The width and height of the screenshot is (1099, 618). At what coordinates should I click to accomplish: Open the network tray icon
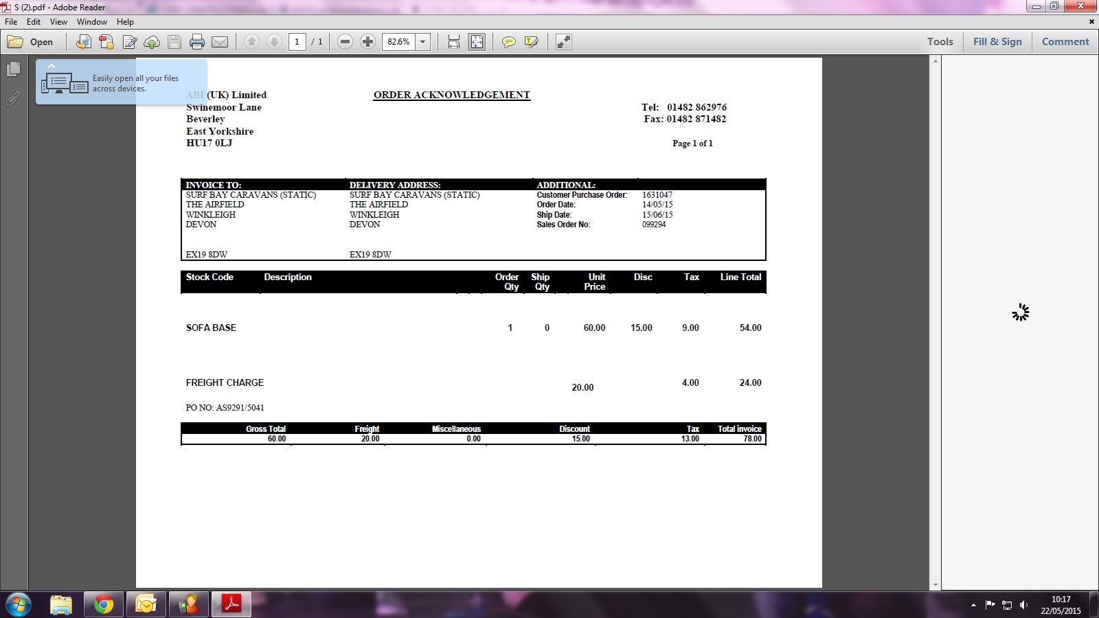(1007, 605)
